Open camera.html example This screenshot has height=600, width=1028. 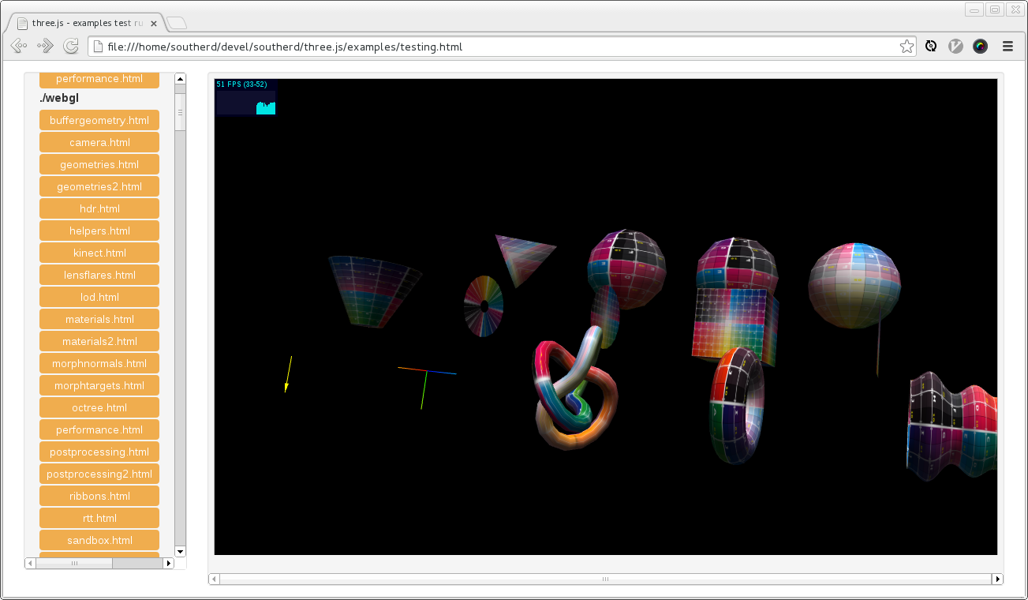(x=99, y=142)
